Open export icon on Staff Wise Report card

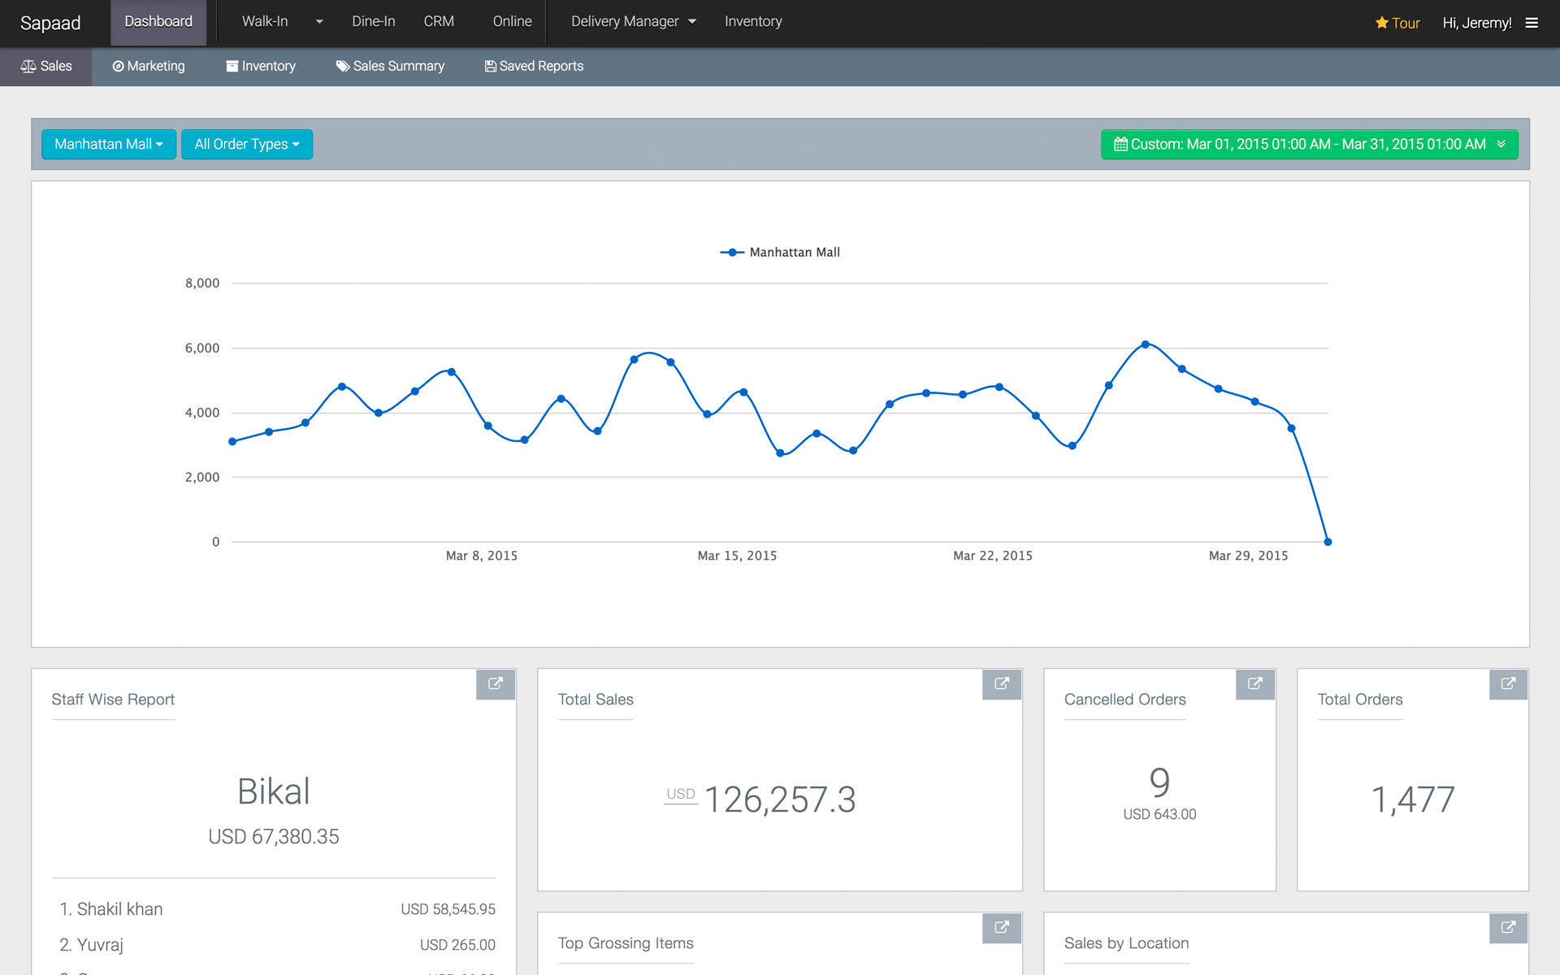496,684
